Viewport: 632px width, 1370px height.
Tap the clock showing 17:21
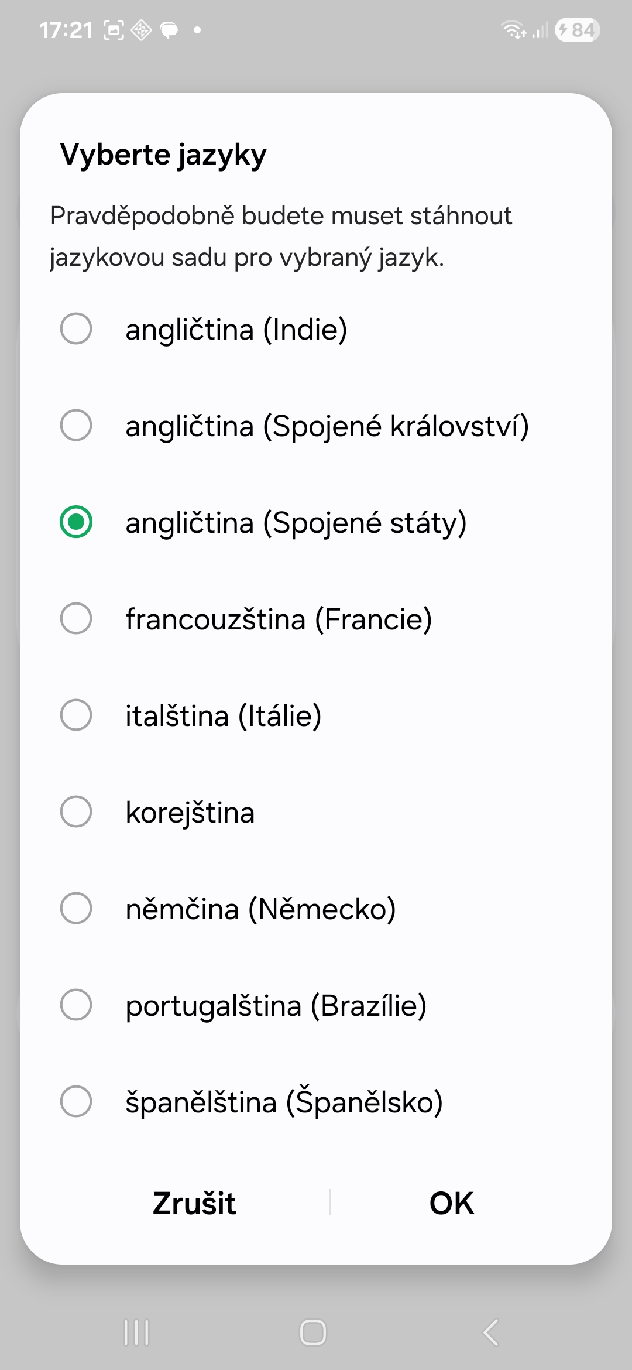point(66,30)
